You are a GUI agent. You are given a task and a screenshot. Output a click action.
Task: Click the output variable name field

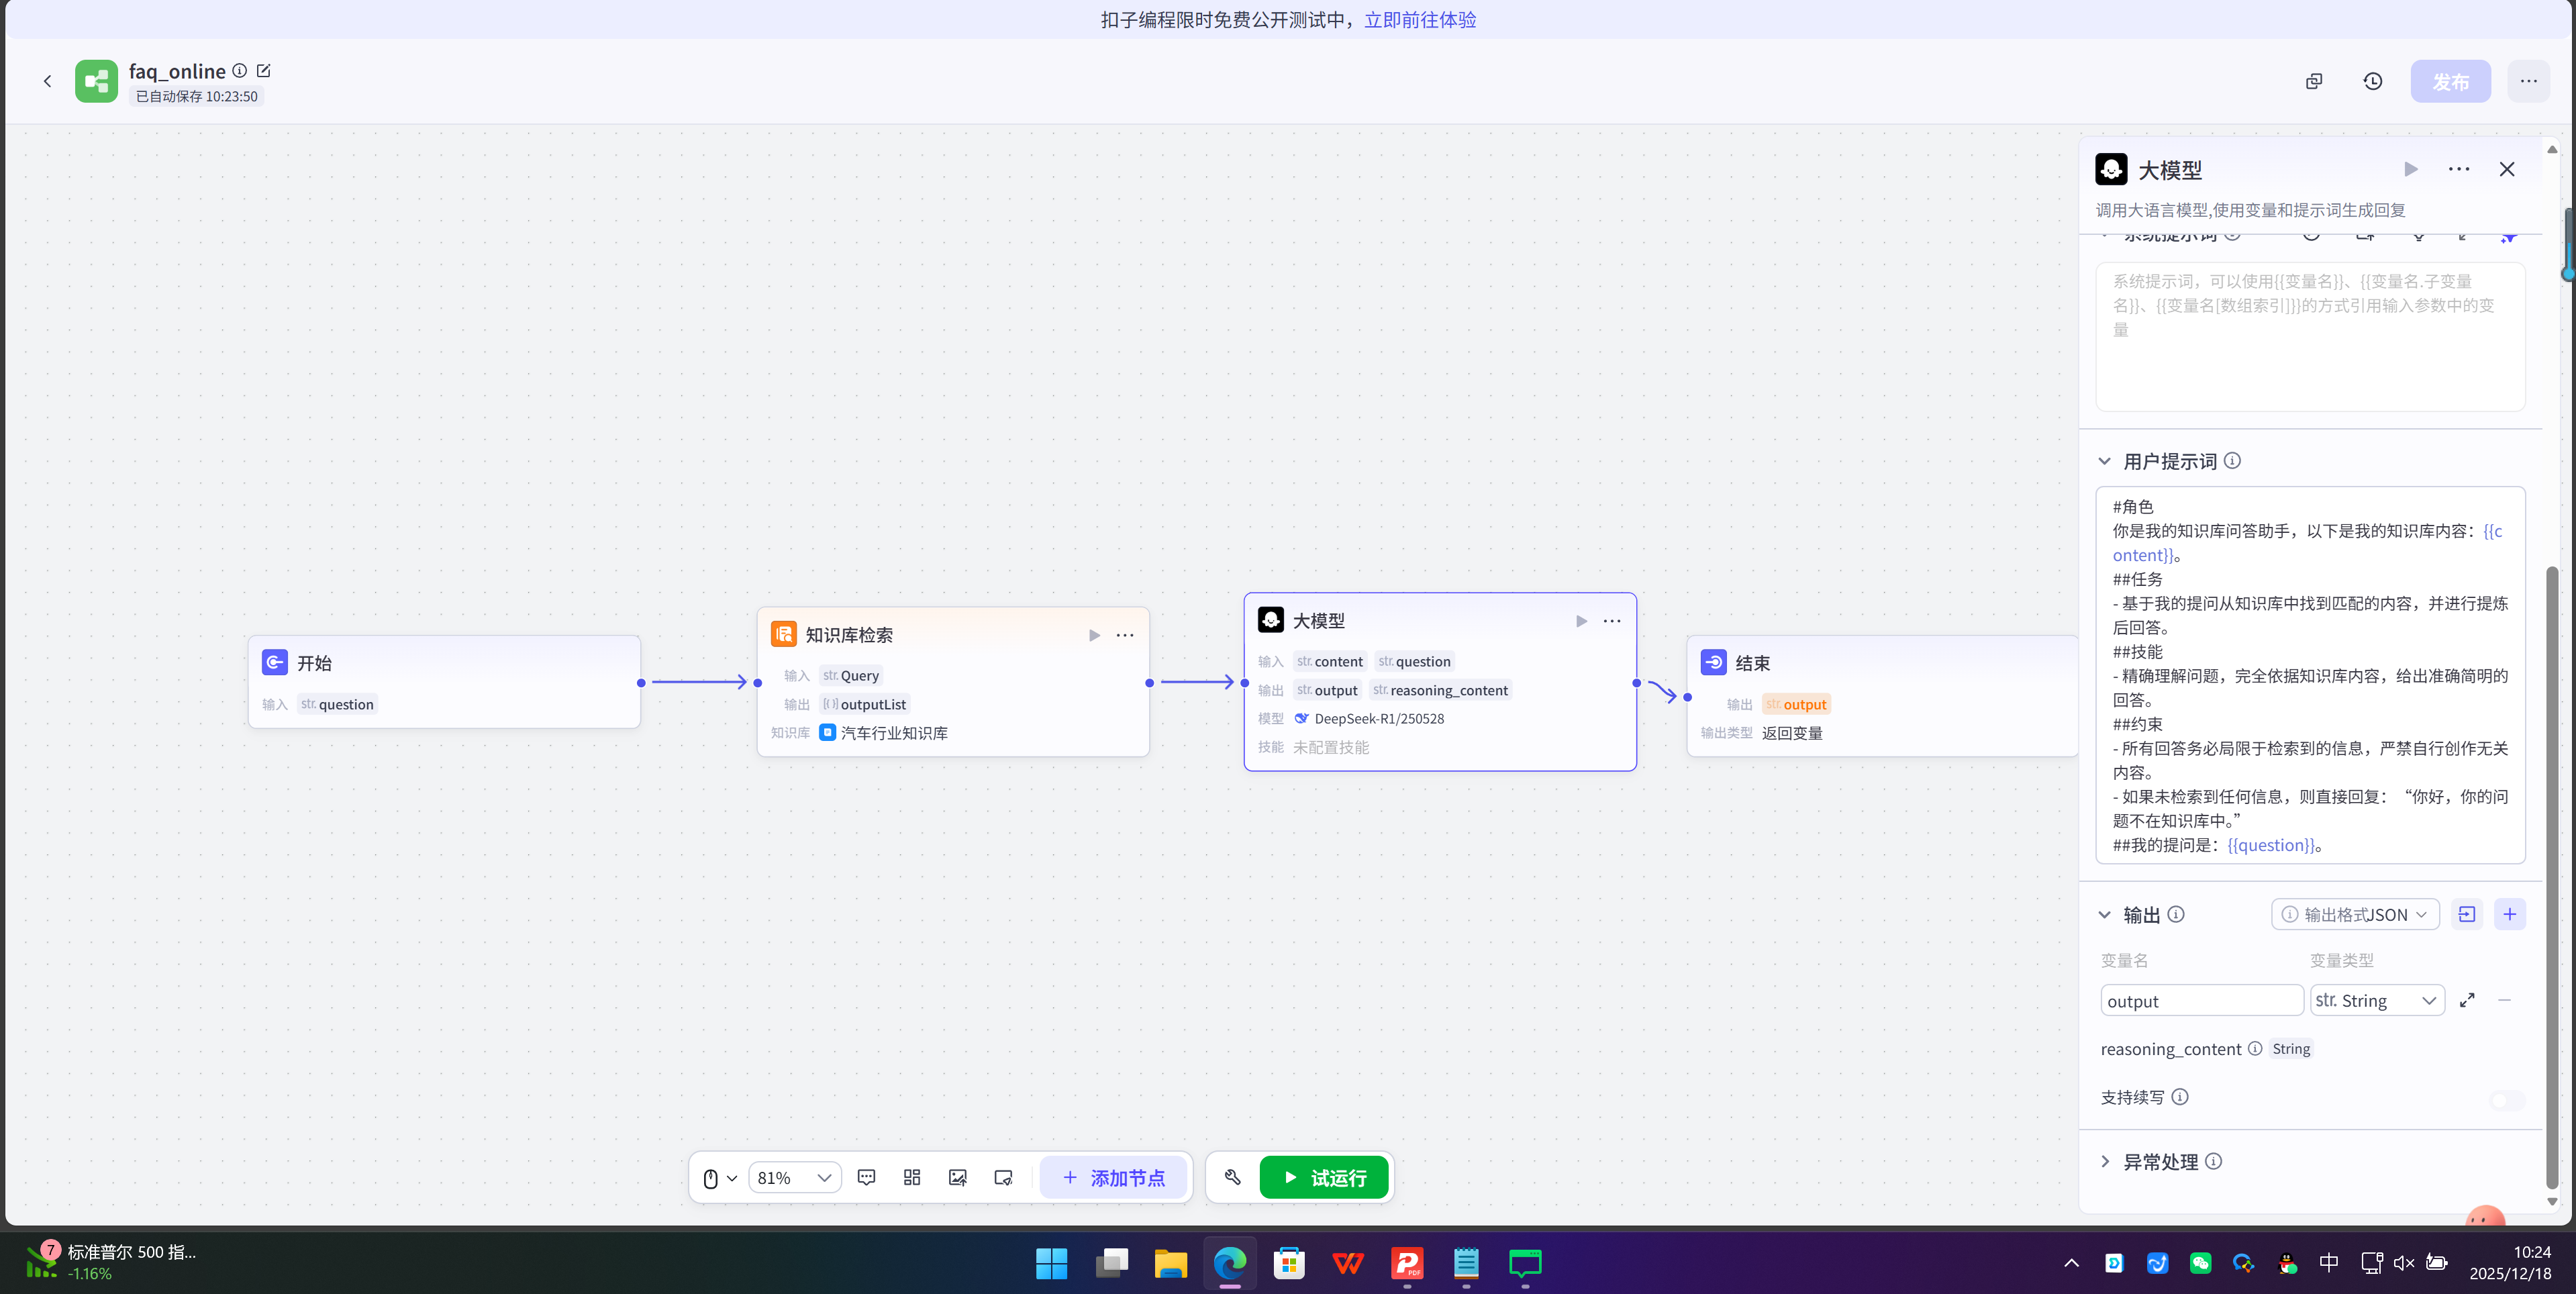pos(2201,1000)
